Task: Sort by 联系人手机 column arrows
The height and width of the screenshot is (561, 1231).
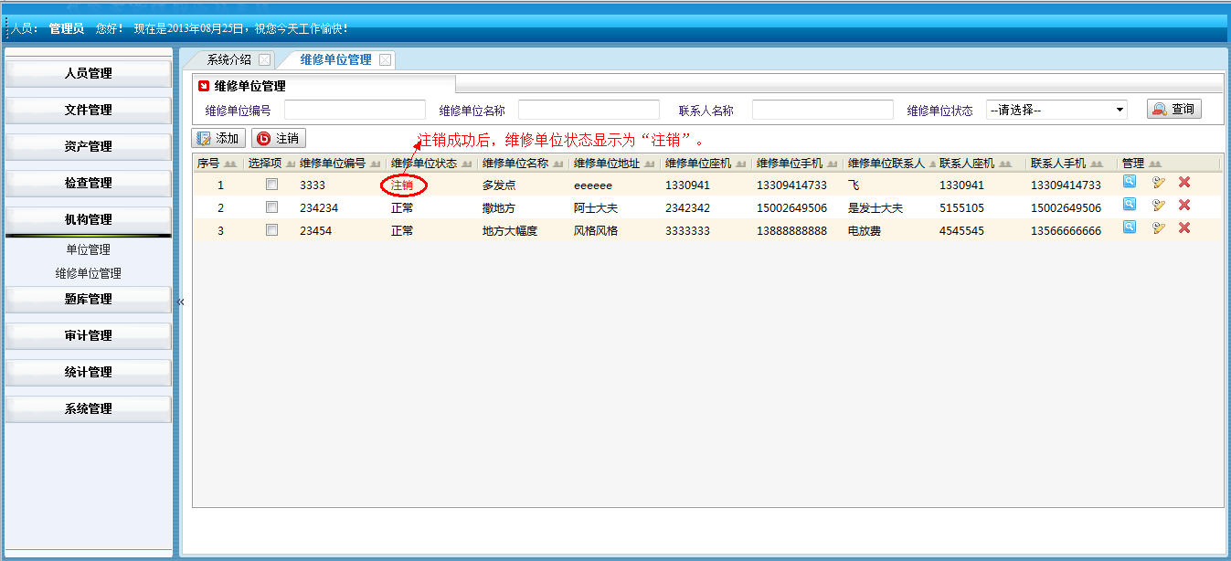Action: click(1097, 164)
